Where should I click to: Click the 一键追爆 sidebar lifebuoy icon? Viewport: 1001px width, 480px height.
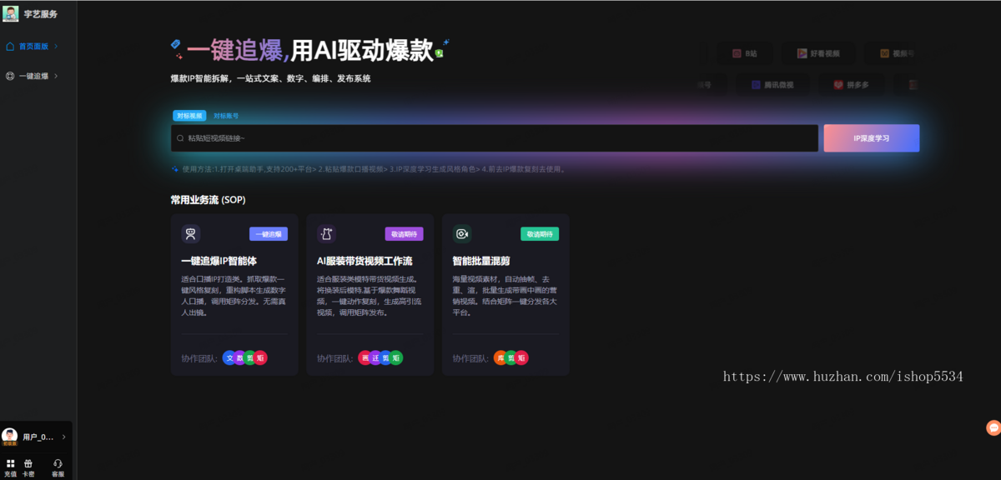[10, 76]
